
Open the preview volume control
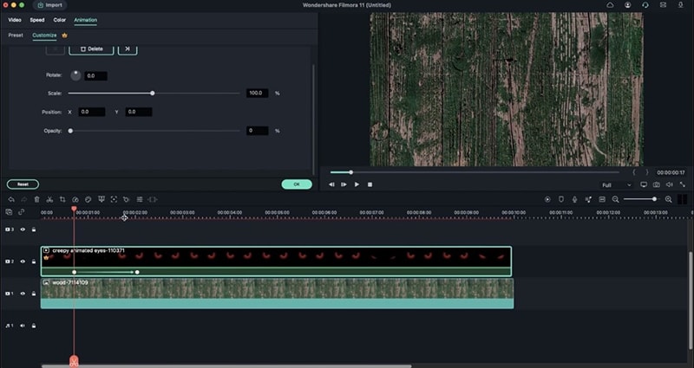pyautogui.click(x=670, y=184)
